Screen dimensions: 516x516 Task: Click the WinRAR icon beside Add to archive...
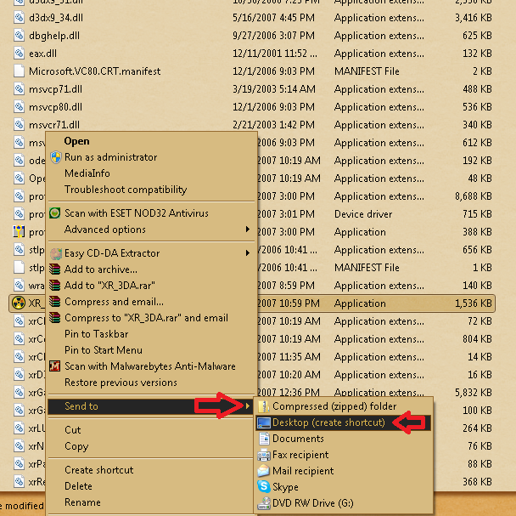point(55,269)
